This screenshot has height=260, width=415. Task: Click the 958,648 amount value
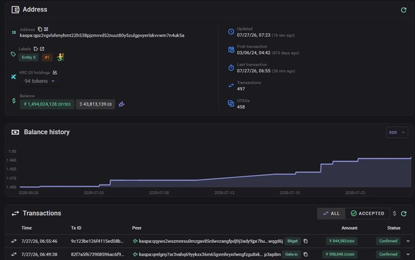340,254
